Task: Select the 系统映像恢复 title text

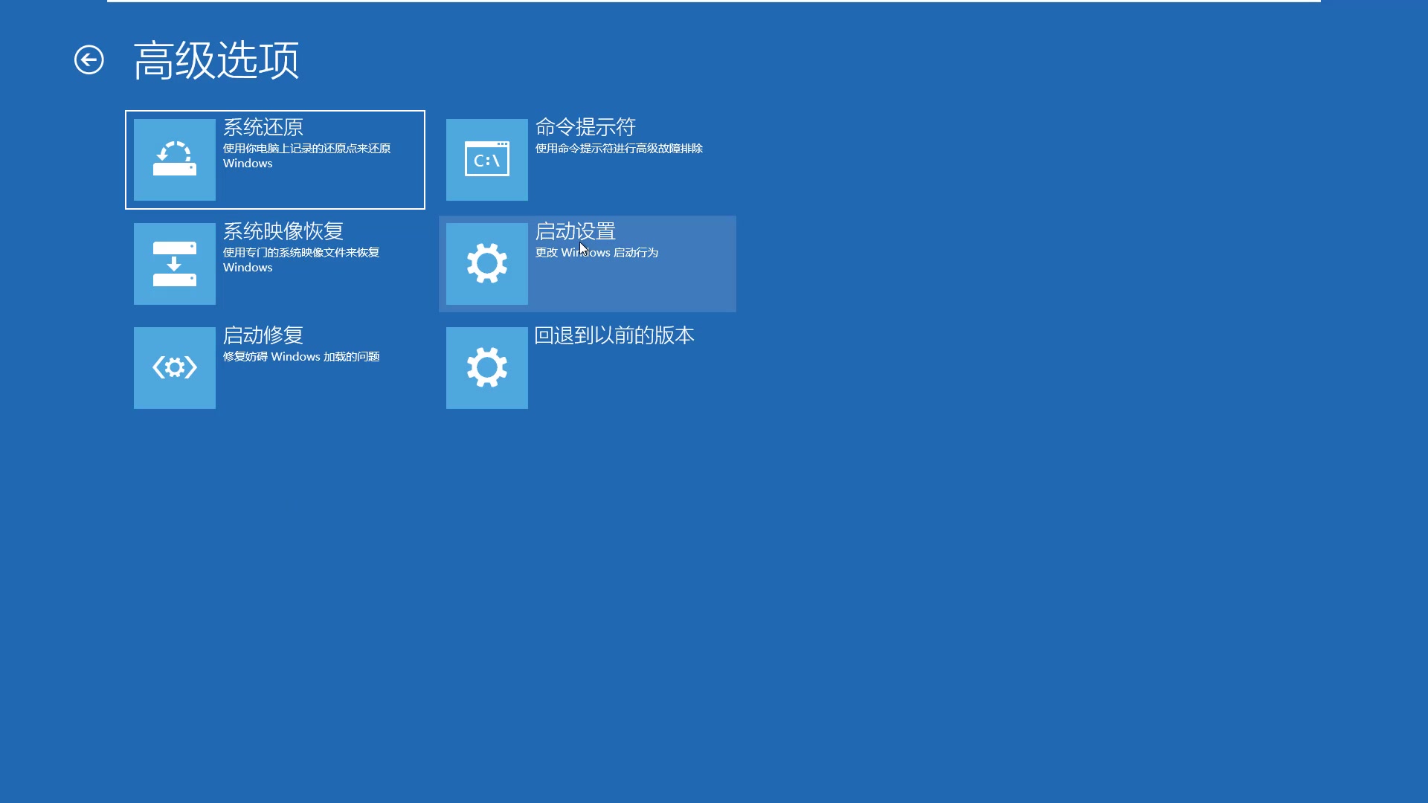Action: [x=283, y=231]
